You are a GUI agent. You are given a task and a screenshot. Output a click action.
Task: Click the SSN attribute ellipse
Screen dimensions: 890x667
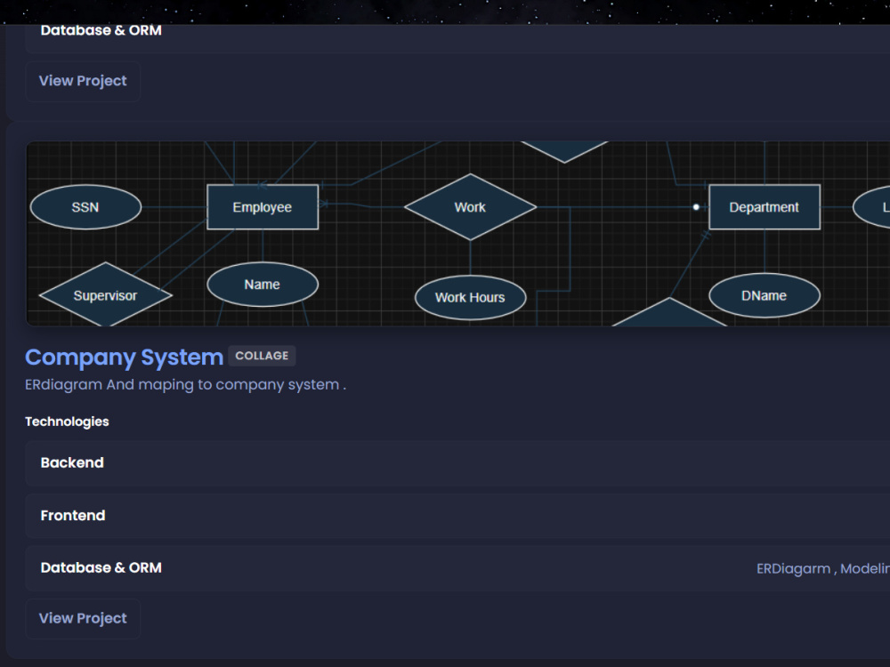click(85, 207)
